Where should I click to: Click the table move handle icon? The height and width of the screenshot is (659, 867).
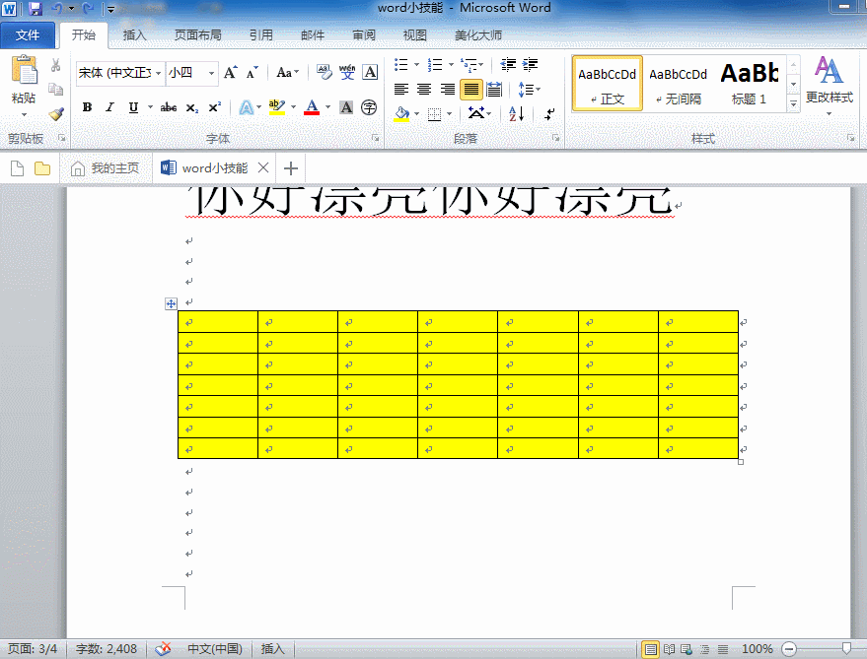(171, 303)
